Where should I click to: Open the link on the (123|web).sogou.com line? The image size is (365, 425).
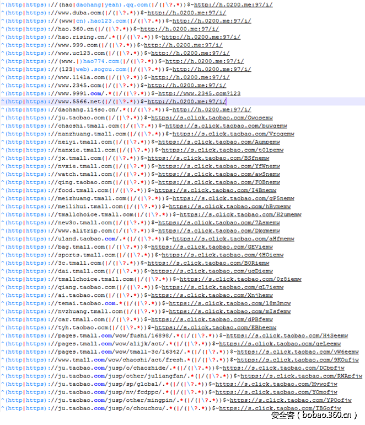pyautogui.click(x=212, y=70)
